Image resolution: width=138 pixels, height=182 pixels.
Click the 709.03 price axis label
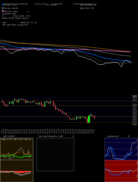135,118
